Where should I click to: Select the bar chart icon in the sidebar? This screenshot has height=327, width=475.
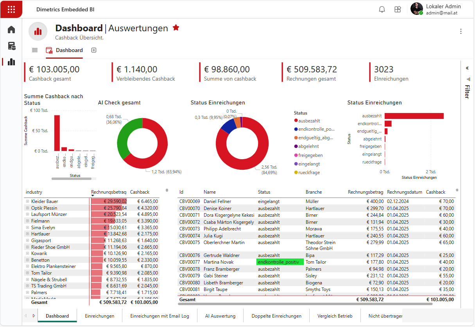pos(11,62)
